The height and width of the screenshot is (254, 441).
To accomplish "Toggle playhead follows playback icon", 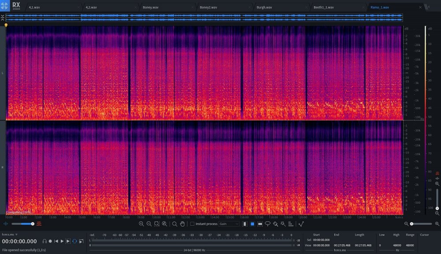I will (x=81, y=241).
